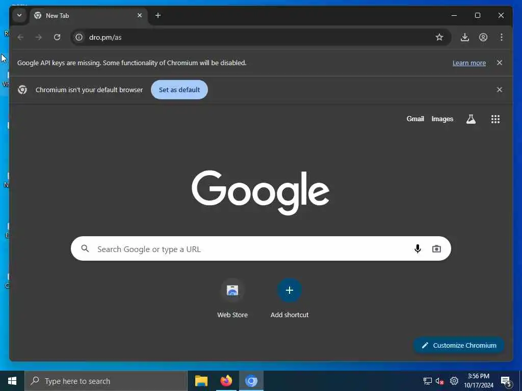522x391 pixels.
Task: Switch to Firefox in the taskbar
Action: click(226, 381)
